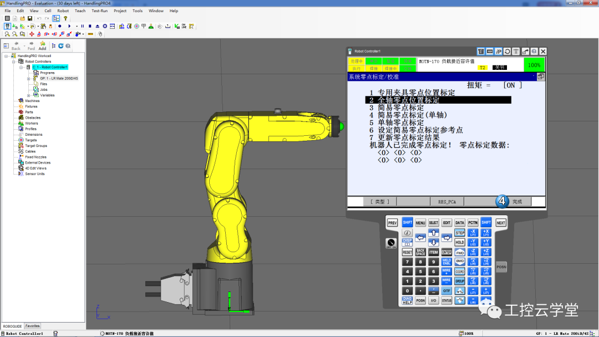Click the Add favorite star icon

point(42,46)
